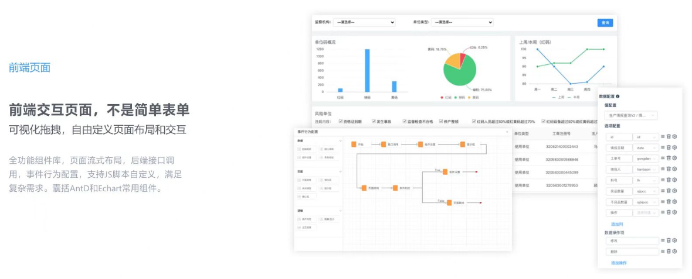Screen dimensions: 692x279
Task: Click the drag handle icon in the id row
Action: (x=663, y=137)
